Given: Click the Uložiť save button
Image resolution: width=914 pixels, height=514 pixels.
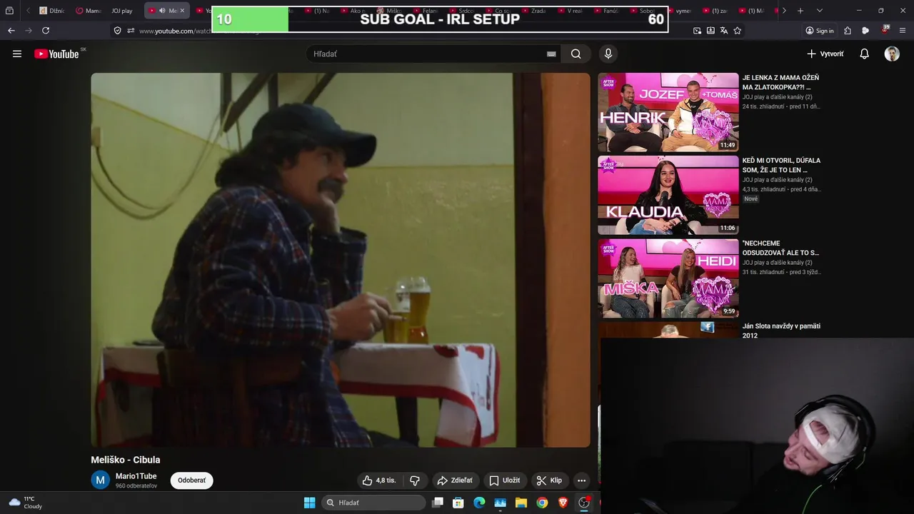Looking at the screenshot, I should (505, 480).
